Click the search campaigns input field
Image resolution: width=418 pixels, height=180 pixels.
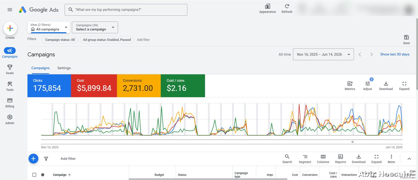click(x=126, y=10)
